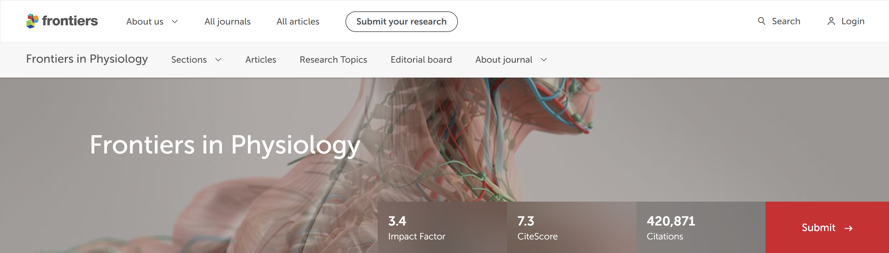
Task: Click the Login text link
Action: tap(853, 21)
